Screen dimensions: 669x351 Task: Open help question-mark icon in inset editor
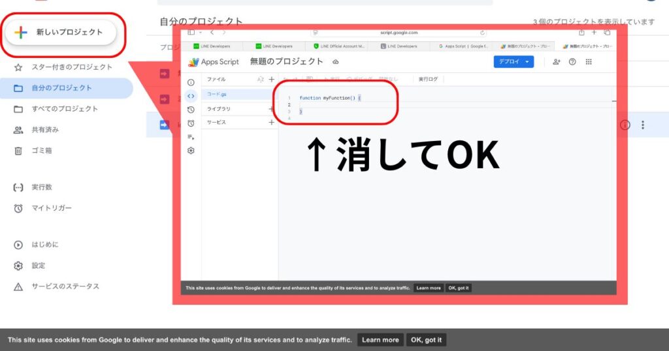[x=572, y=62]
